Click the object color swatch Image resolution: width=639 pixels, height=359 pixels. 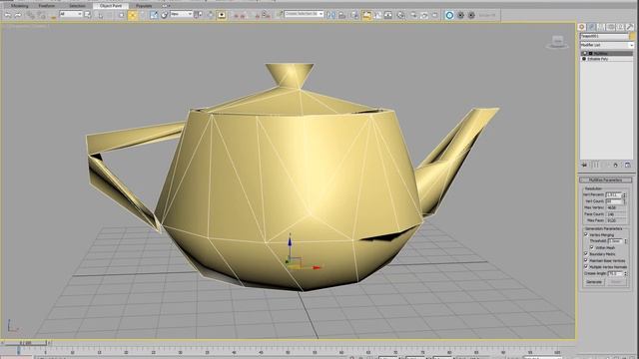(x=632, y=36)
